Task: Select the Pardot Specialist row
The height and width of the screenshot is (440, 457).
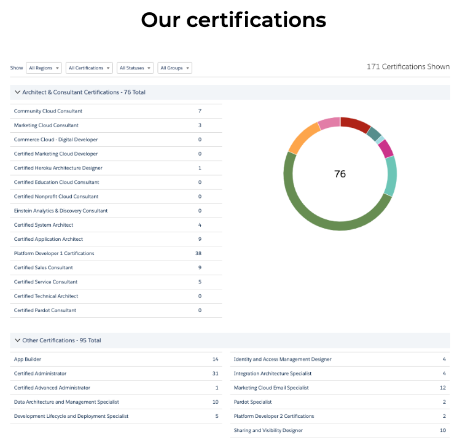Action: point(340,402)
